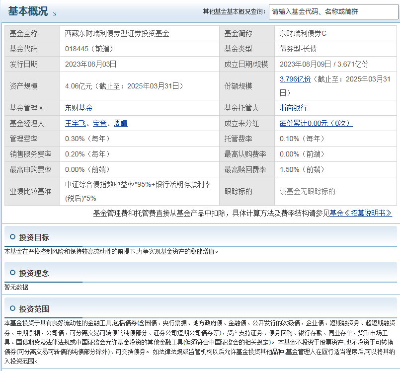Open fund manager 宝音's profile link
The height and width of the screenshot is (371, 400).
(99, 123)
